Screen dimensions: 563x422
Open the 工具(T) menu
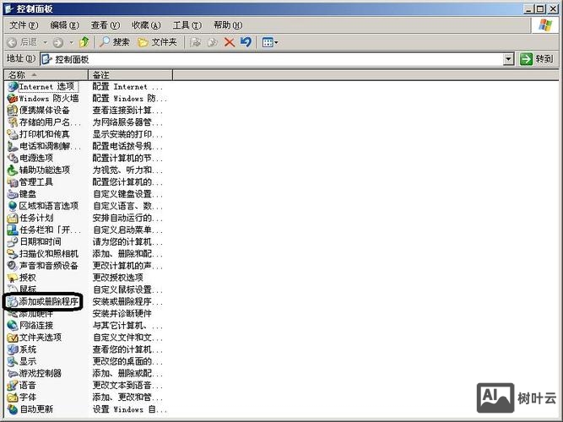(187, 25)
